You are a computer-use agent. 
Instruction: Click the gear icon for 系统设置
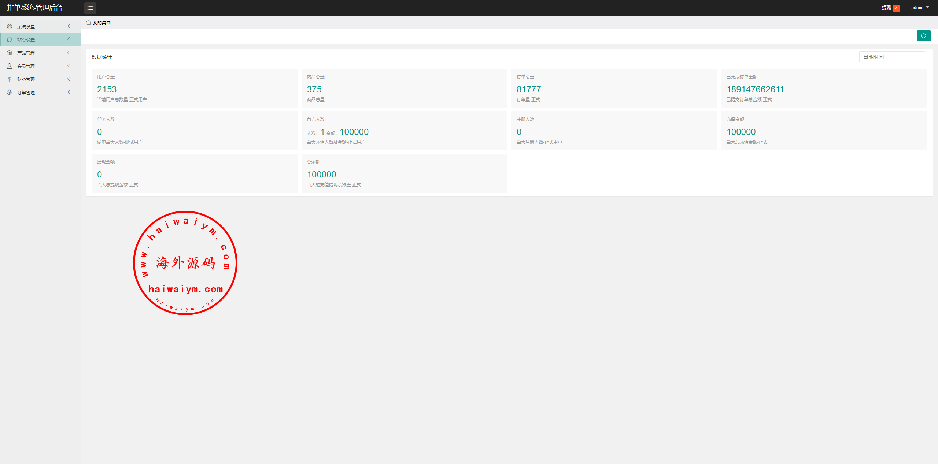[x=10, y=26]
